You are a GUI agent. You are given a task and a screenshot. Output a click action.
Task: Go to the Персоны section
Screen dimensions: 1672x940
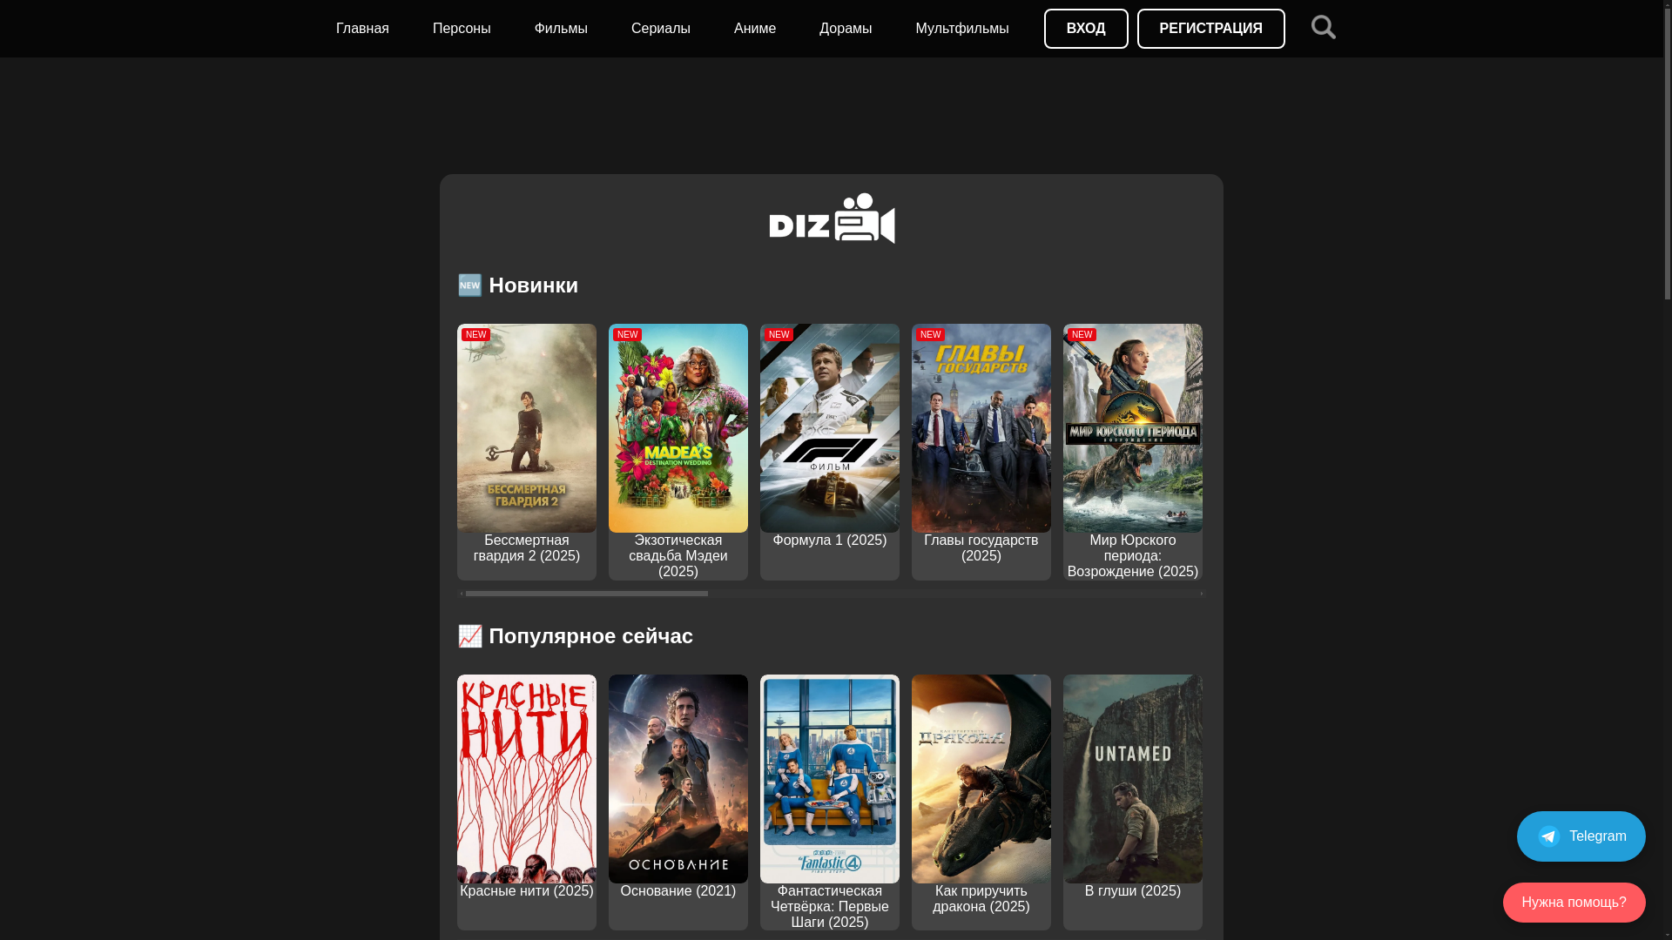coord(462,29)
